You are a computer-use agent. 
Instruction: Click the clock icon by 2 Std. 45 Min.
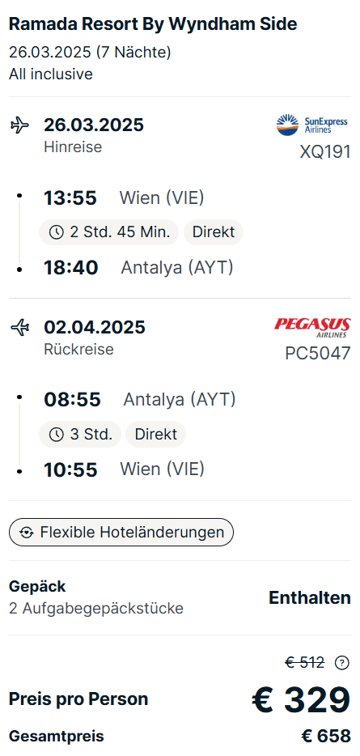[x=57, y=232]
